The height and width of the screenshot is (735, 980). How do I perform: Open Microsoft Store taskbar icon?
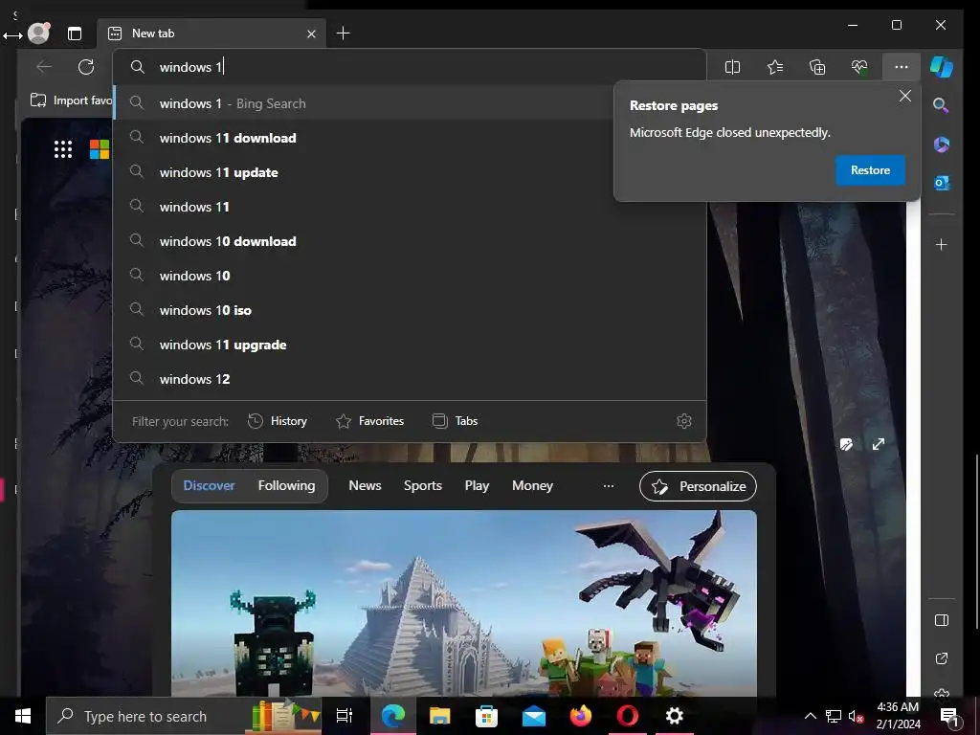[486, 716]
